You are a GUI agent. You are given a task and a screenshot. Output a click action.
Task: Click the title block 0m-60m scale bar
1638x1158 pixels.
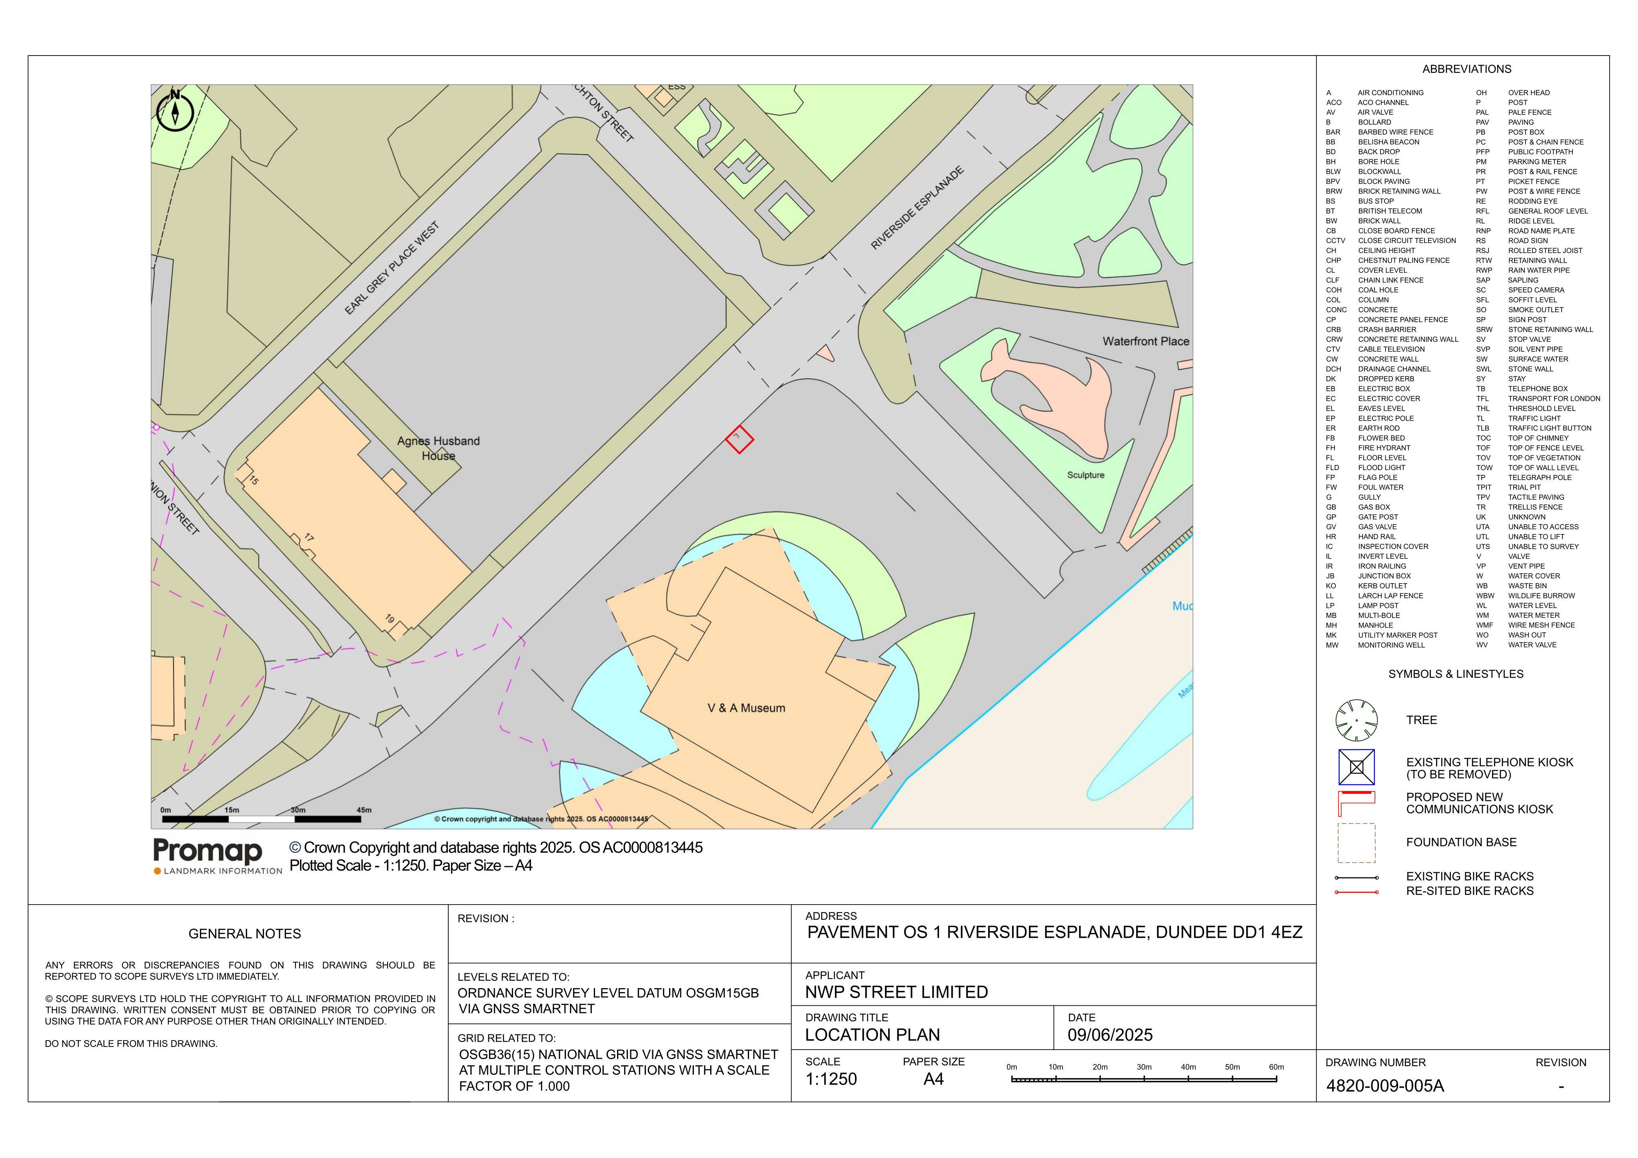(1144, 1074)
